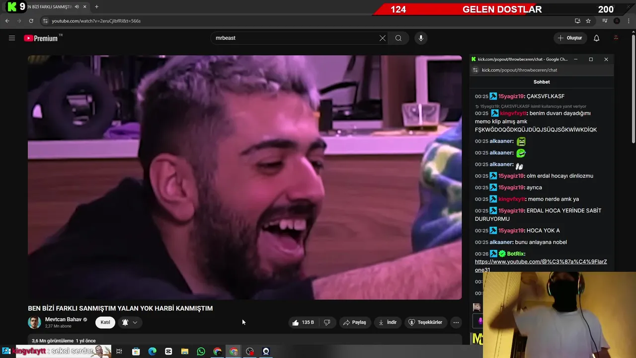Viewport: 636px width, 358px height.
Task: Mute the tab via its speaker icon
Action: (x=77, y=7)
